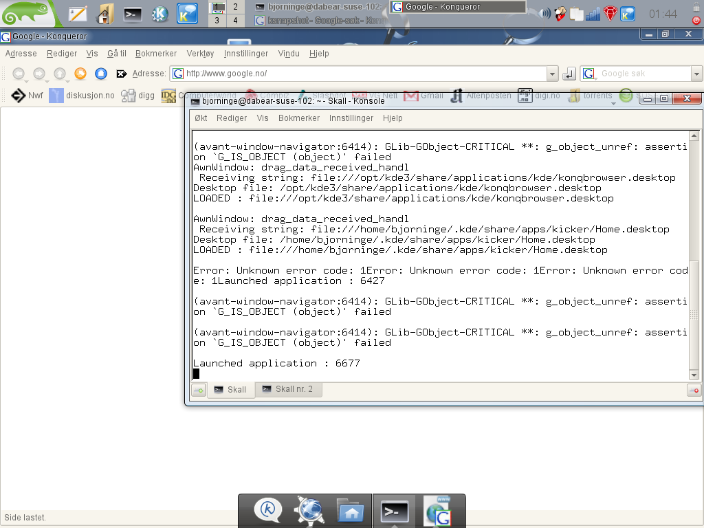
Task: Open Konqueror Vindu menu
Action: (289, 54)
